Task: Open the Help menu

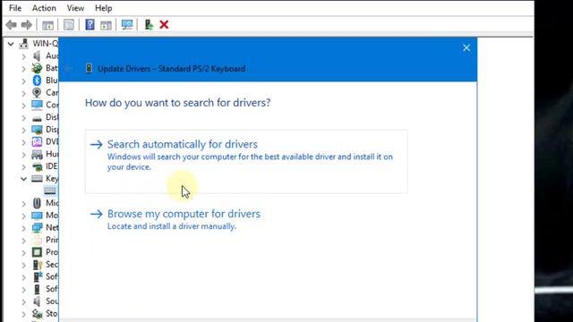Action: pyautogui.click(x=104, y=8)
